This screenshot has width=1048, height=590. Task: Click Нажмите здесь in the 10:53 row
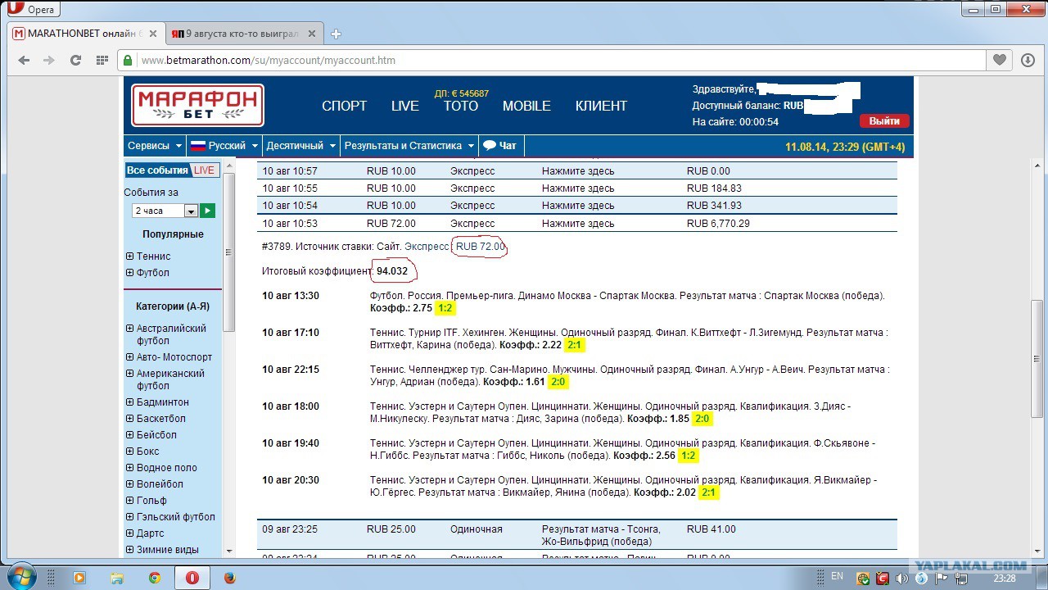(x=578, y=224)
